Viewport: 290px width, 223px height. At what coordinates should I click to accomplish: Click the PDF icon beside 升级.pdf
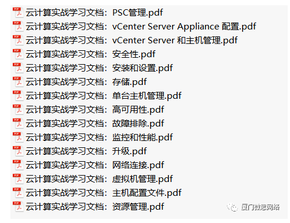[18, 151]
